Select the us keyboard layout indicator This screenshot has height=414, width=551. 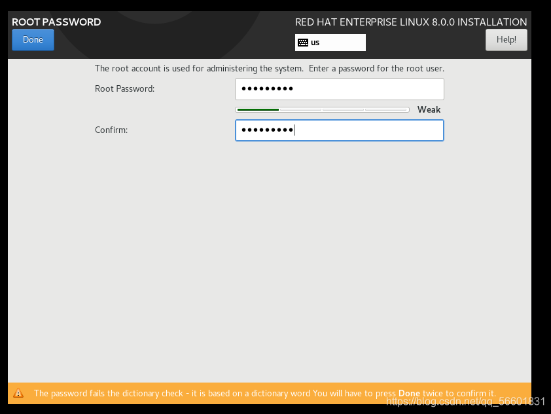[x=330, y=43]
